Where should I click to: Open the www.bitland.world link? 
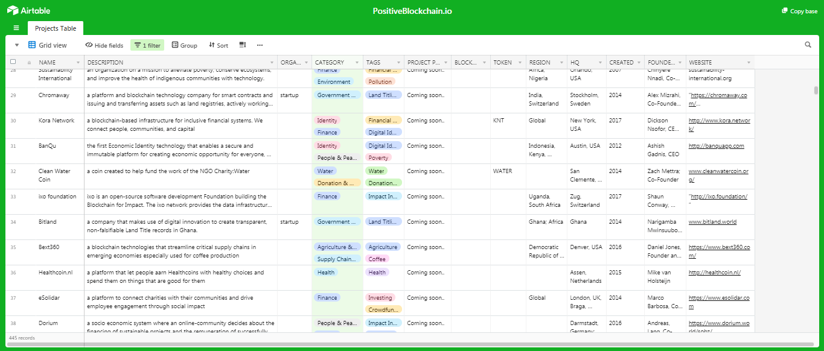click(x=712, y=222)
